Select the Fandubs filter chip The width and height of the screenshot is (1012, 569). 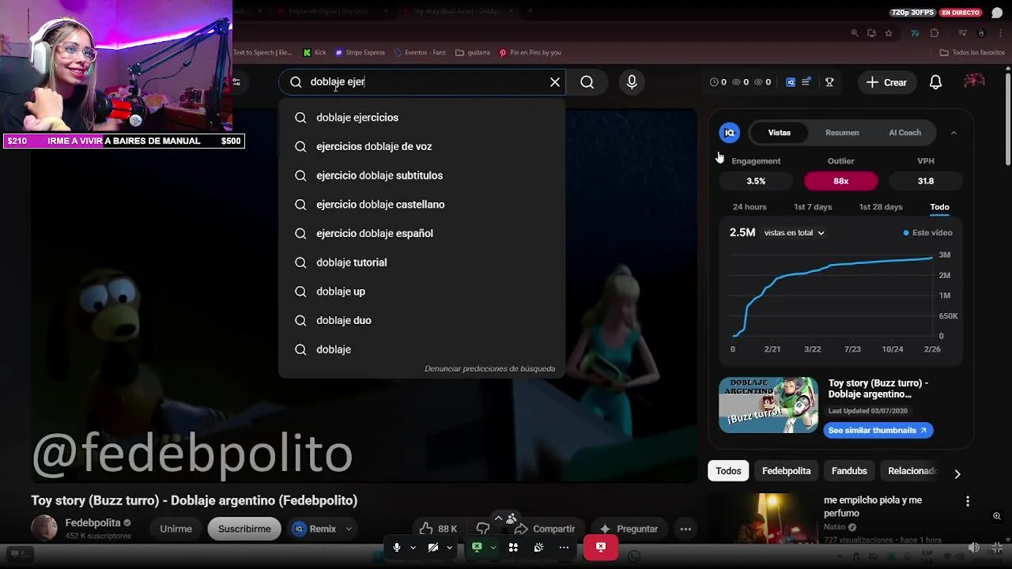coord(849,471)
